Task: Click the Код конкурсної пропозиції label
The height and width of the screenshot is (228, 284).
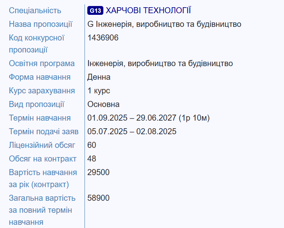Action: click(x=36, y=44)
